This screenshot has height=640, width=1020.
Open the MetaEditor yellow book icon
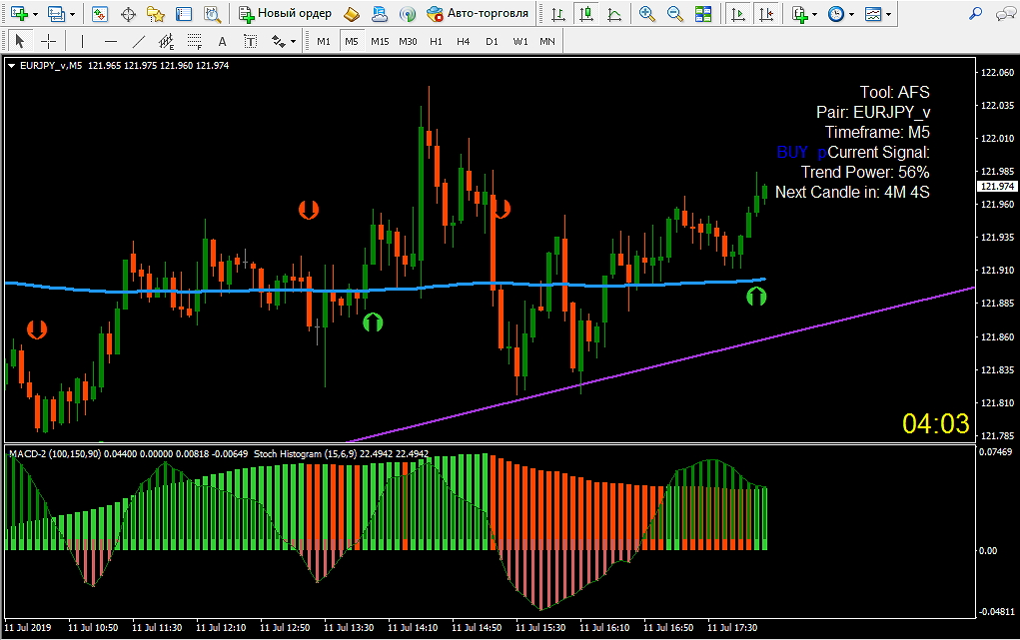pos(352,14)
